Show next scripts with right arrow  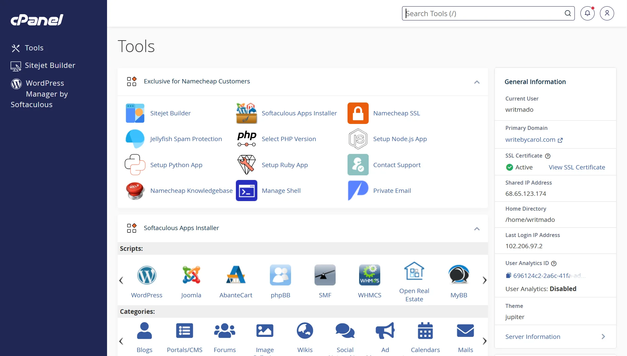(485, 281)
